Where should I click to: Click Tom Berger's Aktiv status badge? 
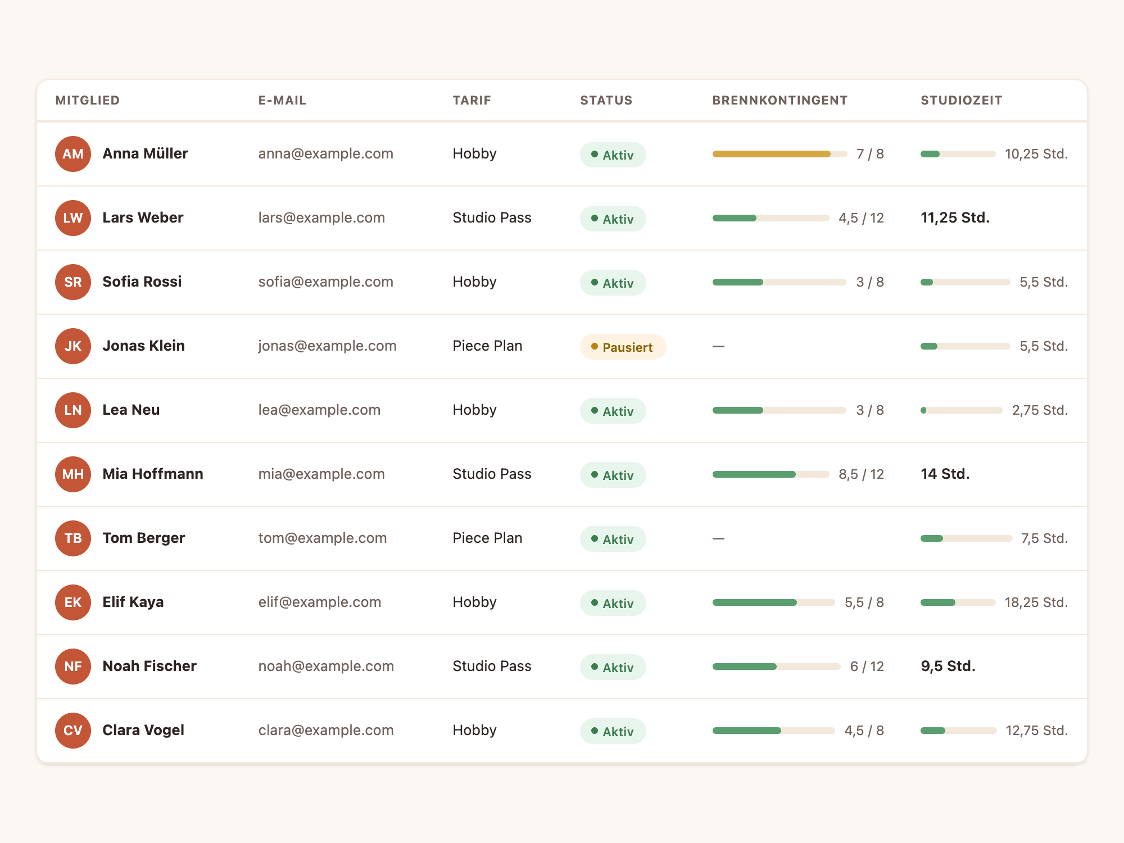(613, 539)
